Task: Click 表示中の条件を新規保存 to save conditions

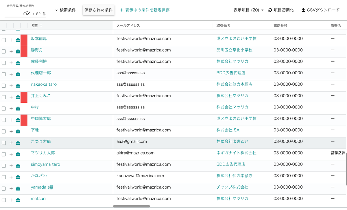Action: point(145,10)
